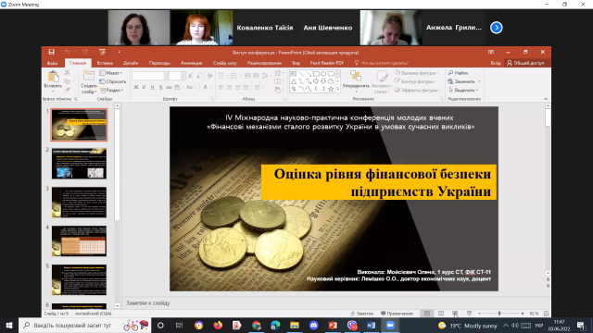Open the Анимация ribbon tab
The width and height of the screenshot is (593, 333).
[x=191, y=63]
